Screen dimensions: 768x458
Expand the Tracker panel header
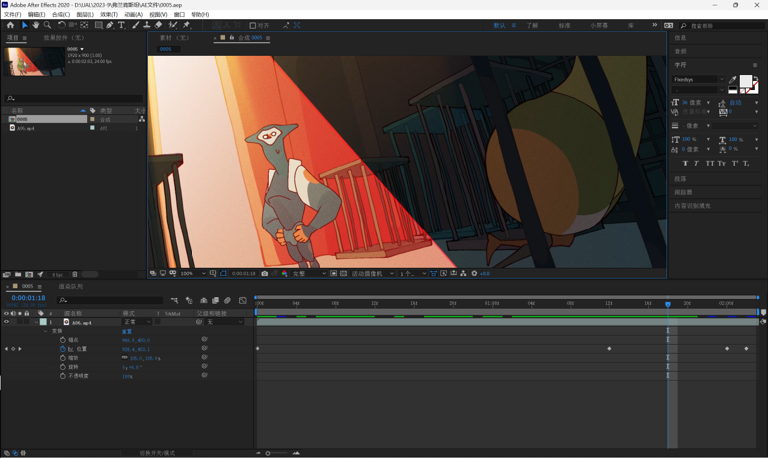pos(683,192)
